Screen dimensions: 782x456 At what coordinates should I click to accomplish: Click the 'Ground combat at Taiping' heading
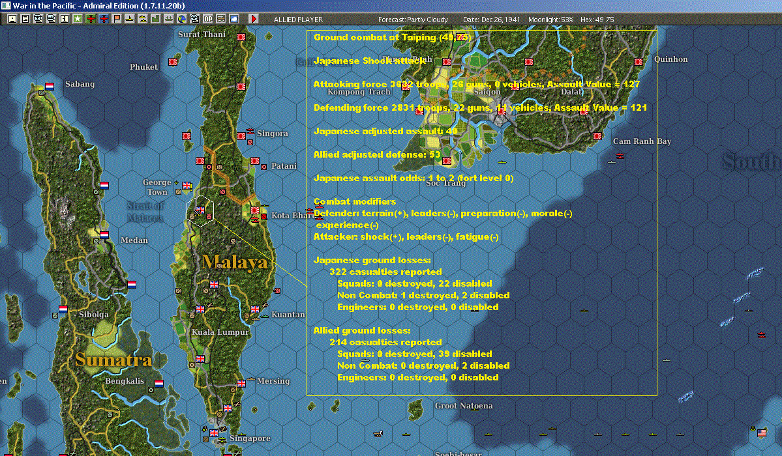click(x=392, y=37)
